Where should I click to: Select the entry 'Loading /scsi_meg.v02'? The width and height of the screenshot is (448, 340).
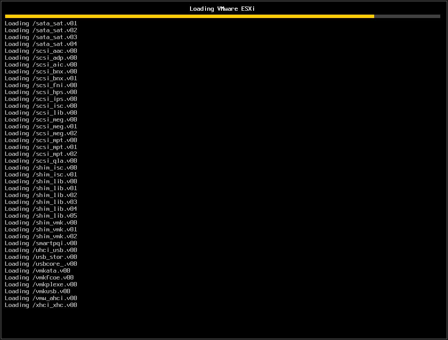[x=41, y=133]
